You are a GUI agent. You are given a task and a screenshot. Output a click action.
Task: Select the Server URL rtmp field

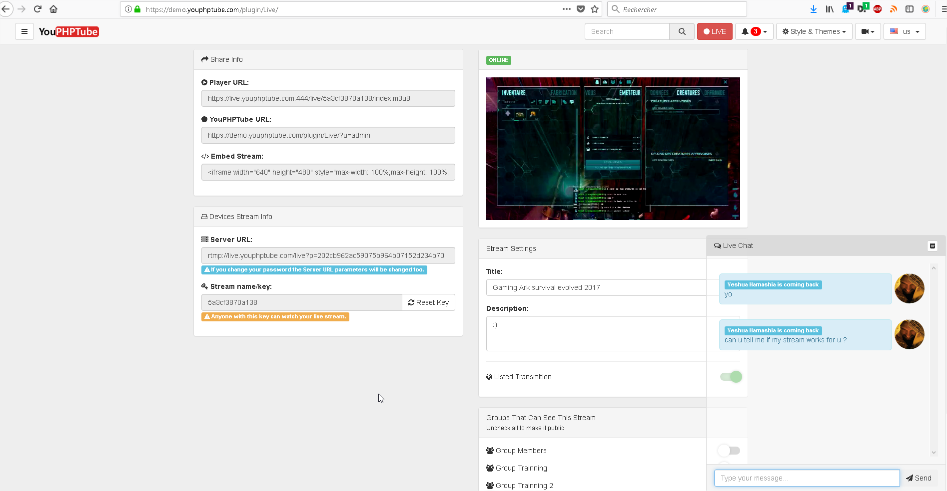pyautogui.click(x=328, y=255)
